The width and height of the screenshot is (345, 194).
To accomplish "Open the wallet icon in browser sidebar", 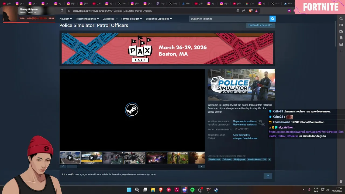I will click(x=341, y=32).
